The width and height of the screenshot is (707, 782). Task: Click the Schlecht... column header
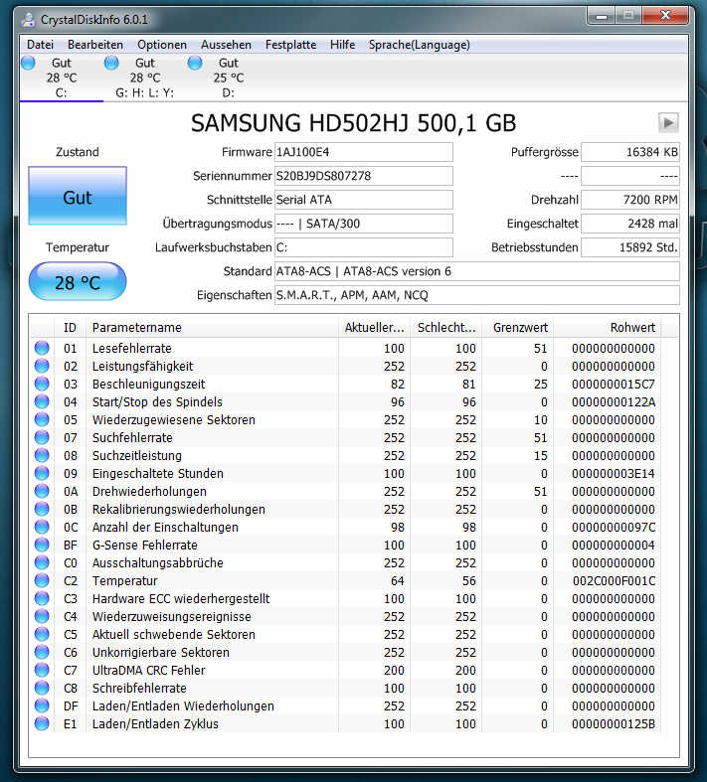pyautogui.click(x=446, y=328)
